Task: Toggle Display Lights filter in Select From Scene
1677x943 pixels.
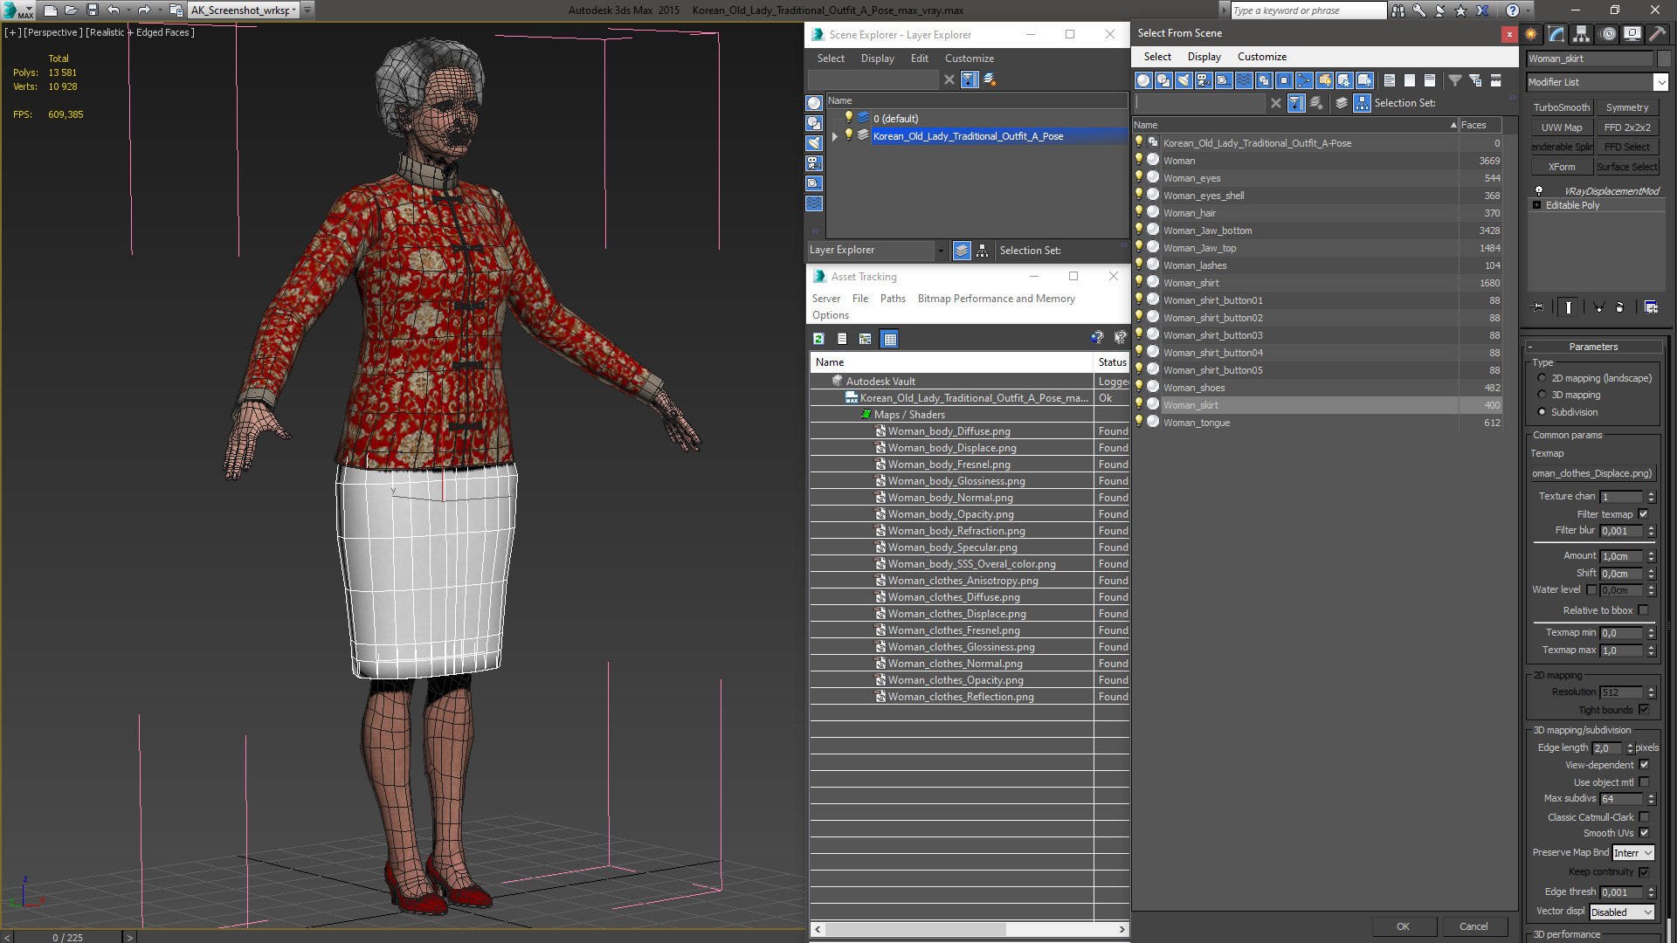Action: 1184,80
